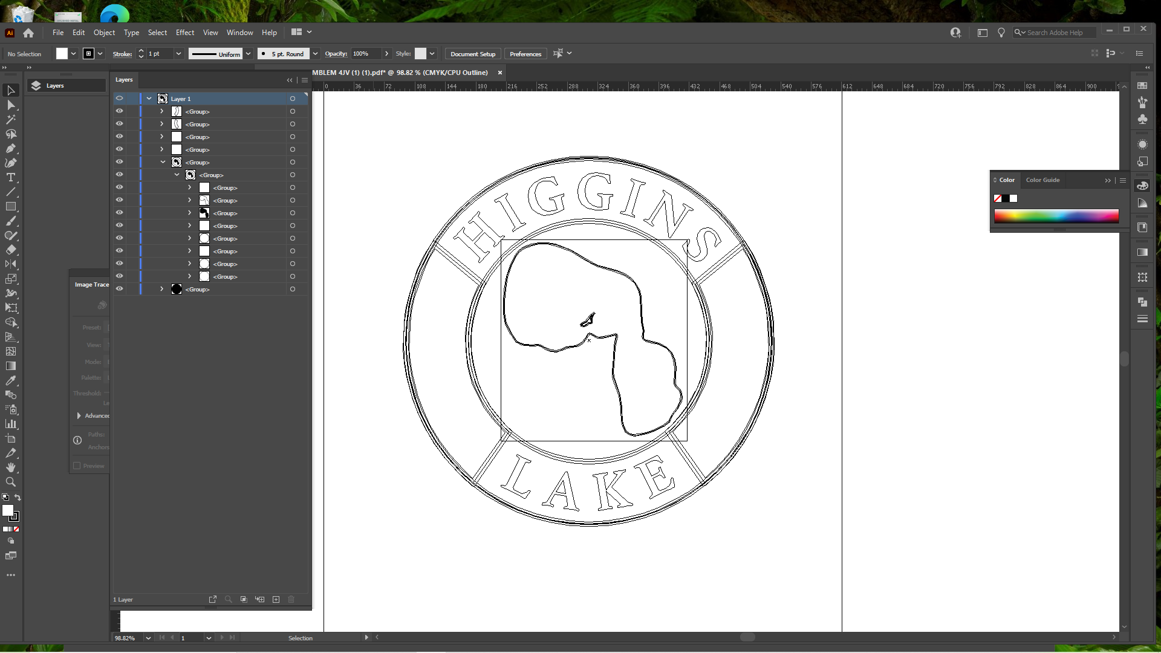Collapse the Layers panel double arrows
This screenshot has width=1161, height=653.
point(290,80)
